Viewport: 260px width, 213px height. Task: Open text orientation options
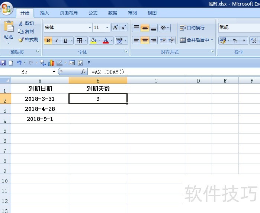tap(165, 28)
